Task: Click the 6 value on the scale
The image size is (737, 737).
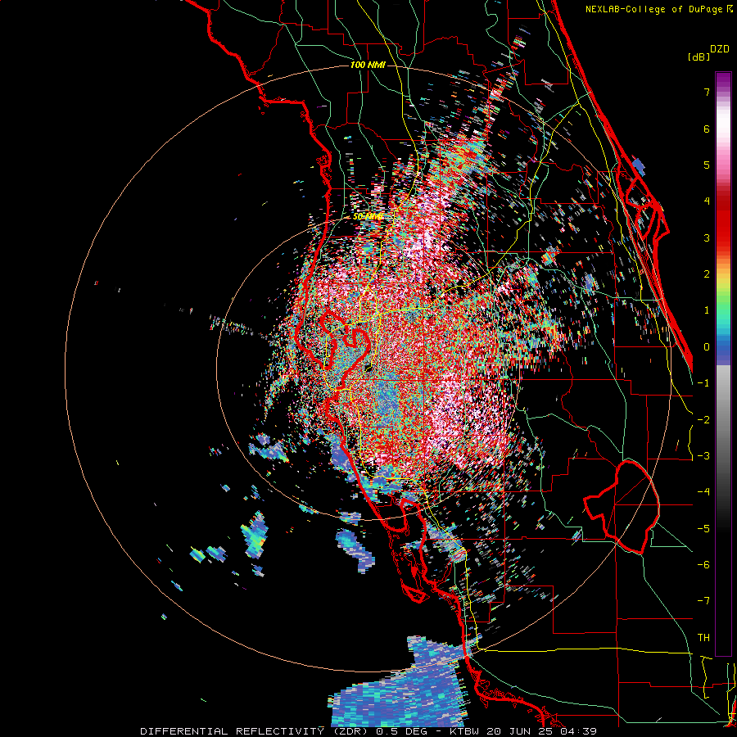Action: 707,129
